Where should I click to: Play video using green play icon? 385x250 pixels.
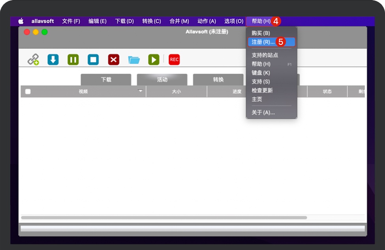pos(154,60)
